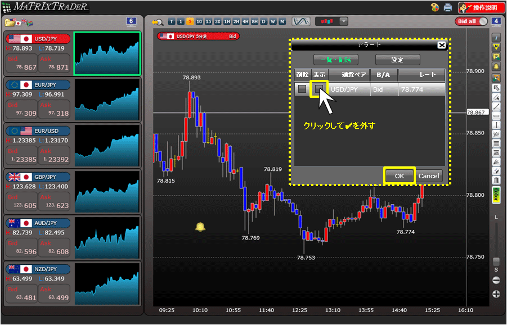Select the 5 minute timeframe
The height and width of the screenshot is (325, 507).
coord(190,21)
